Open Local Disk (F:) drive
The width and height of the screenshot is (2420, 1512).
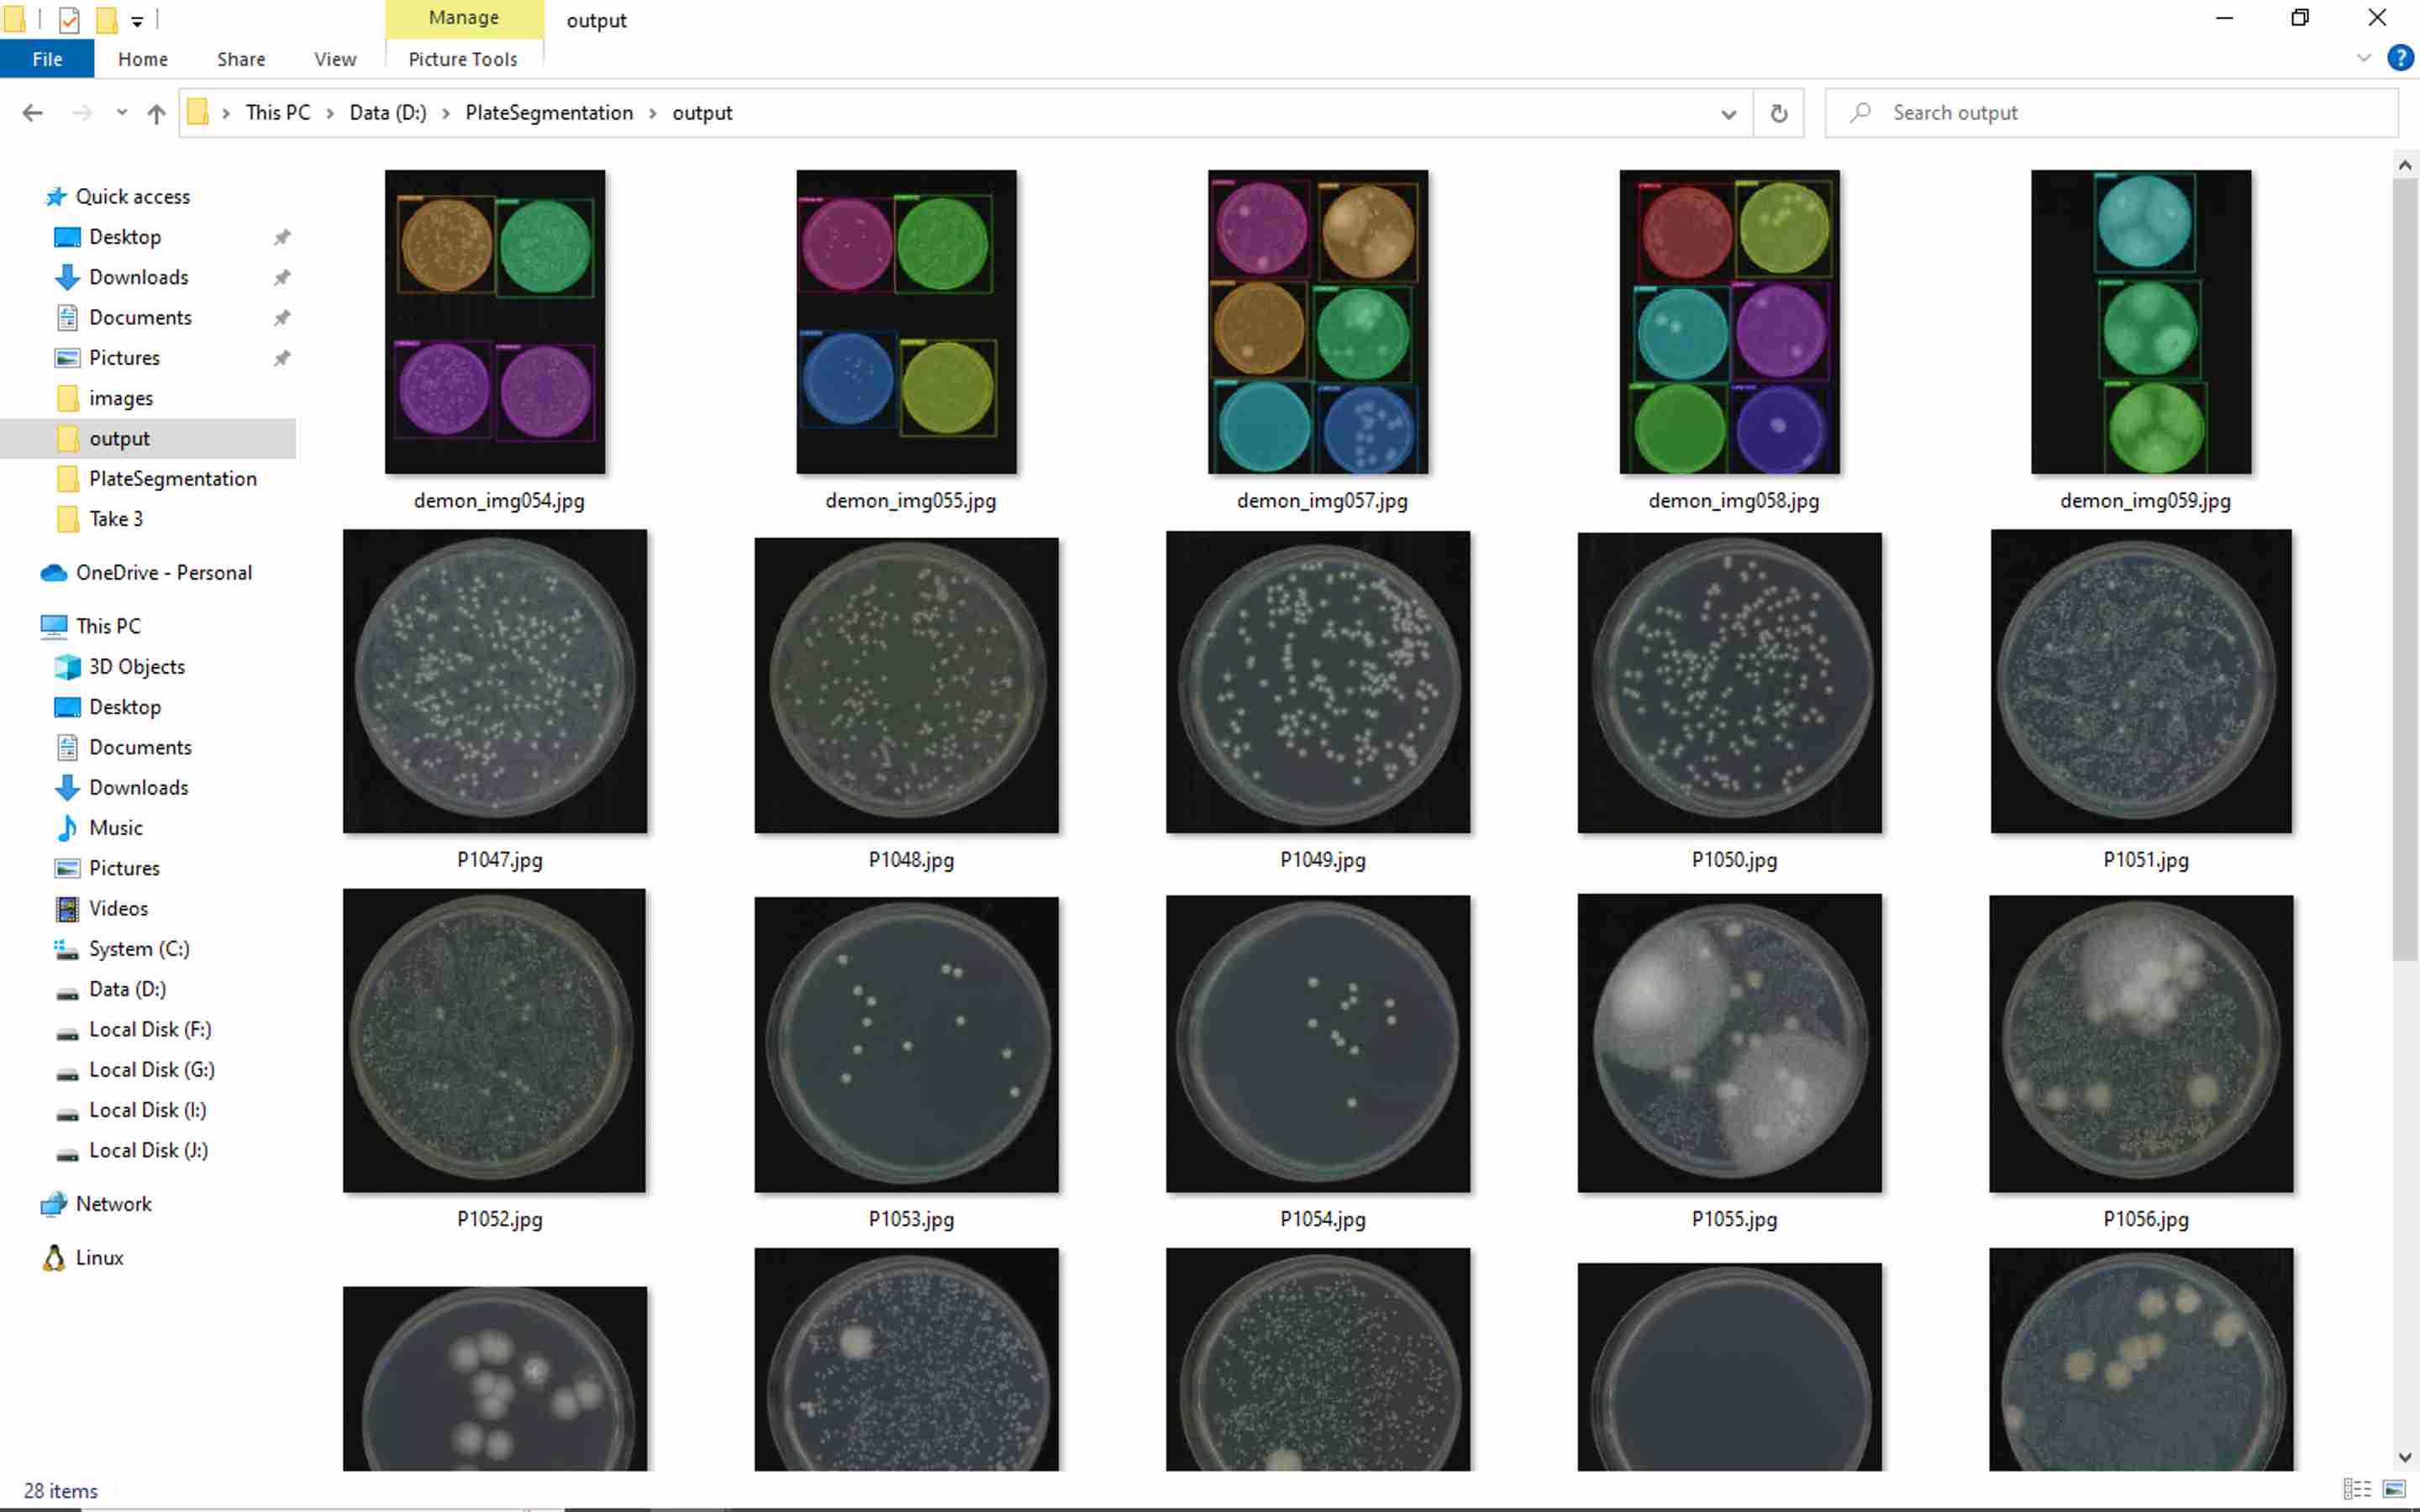(x=150, y=1029)
